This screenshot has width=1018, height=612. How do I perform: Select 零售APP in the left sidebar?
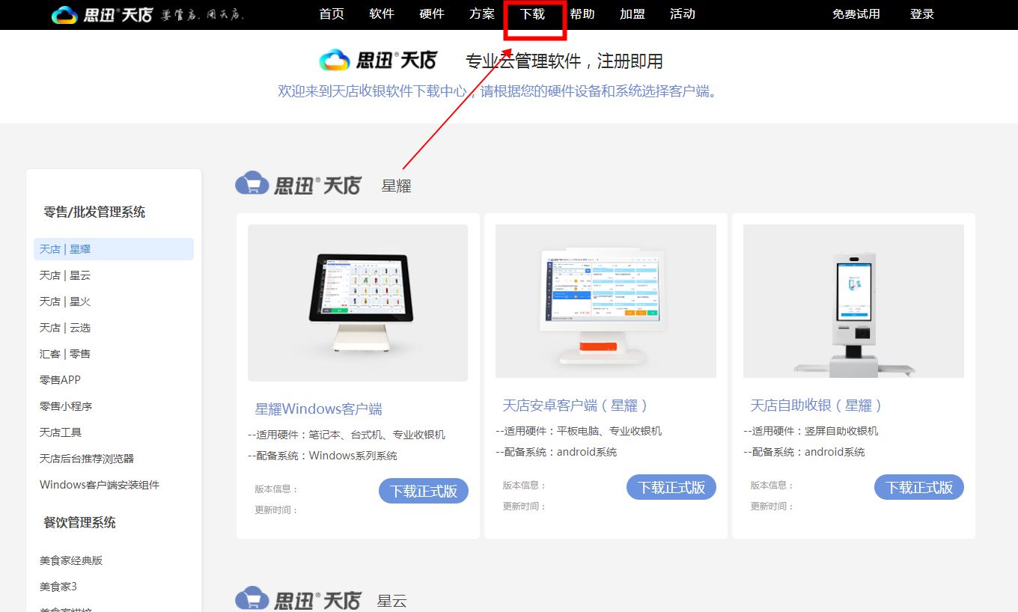click(x=60, y=380)
